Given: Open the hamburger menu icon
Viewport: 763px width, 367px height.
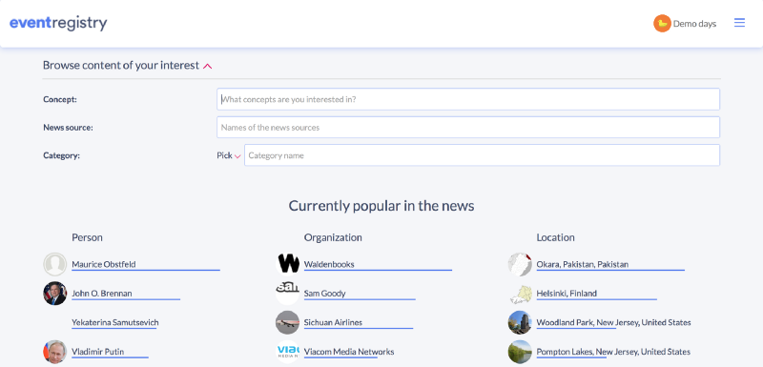Looking at the screenshot, I should [739, 23].
